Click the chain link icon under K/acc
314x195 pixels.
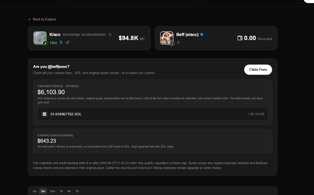click(x=68, y=42)
